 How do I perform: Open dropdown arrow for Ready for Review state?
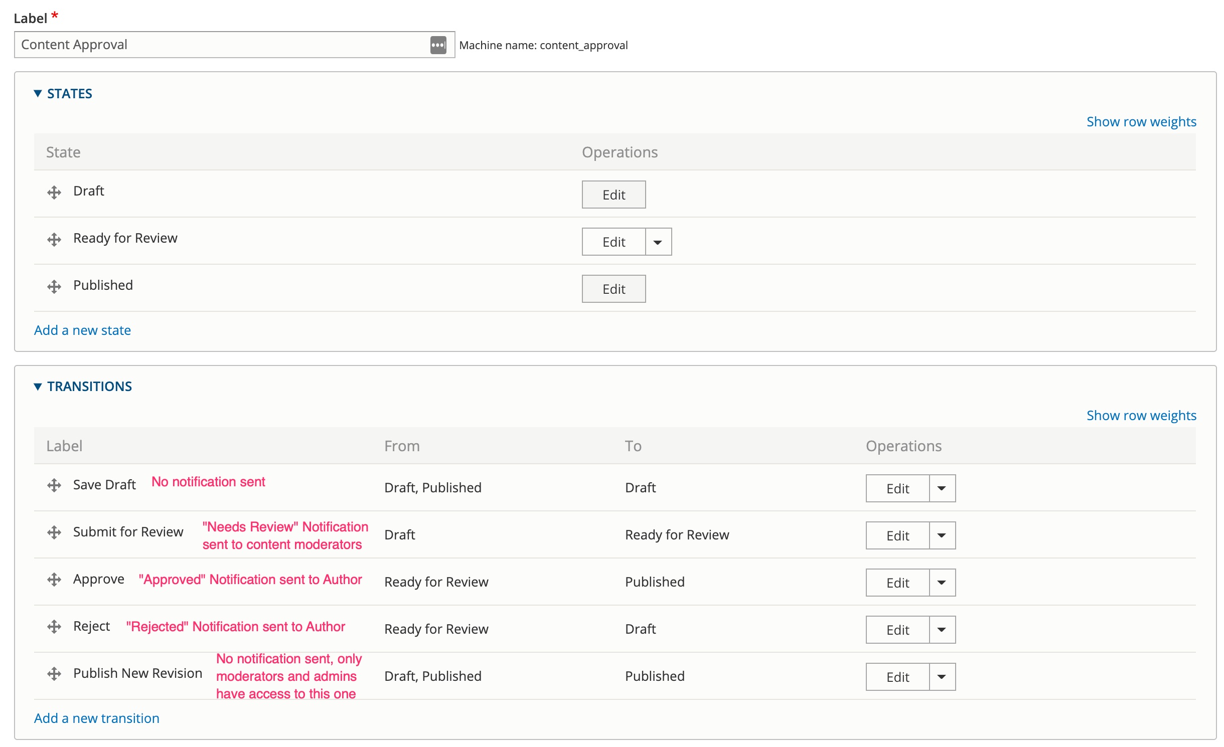point(658,242)
